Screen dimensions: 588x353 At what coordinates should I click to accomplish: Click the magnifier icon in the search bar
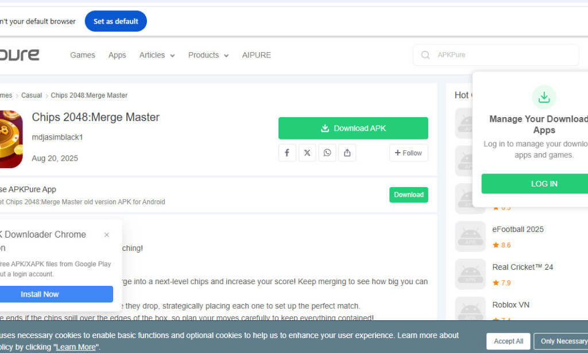[425, 55]
